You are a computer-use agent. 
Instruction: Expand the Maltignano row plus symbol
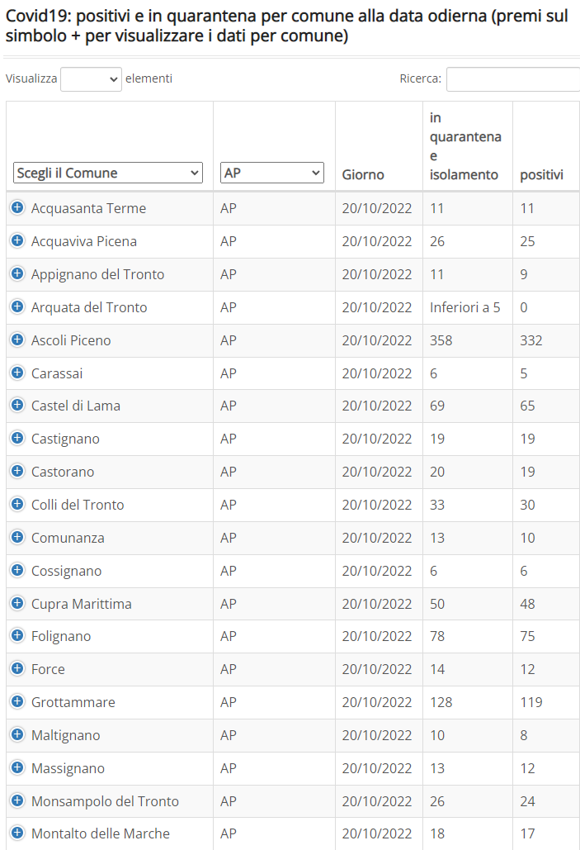pos(17,734)
